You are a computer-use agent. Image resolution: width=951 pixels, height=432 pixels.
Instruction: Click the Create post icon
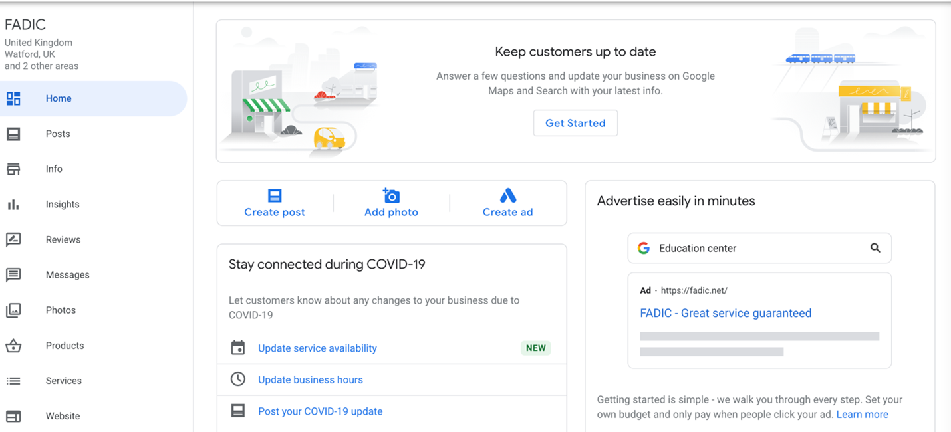[x=275, y=195]
